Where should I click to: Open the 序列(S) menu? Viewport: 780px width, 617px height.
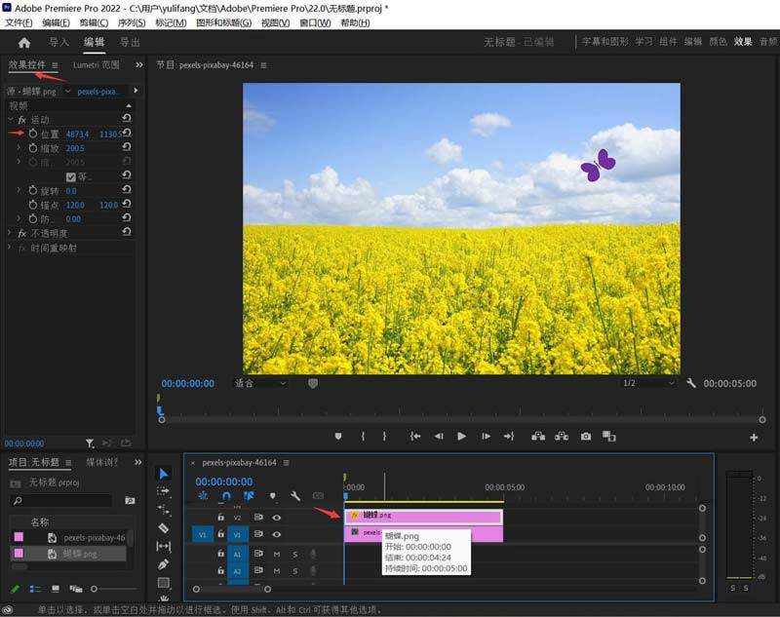(x=132, y=22)
